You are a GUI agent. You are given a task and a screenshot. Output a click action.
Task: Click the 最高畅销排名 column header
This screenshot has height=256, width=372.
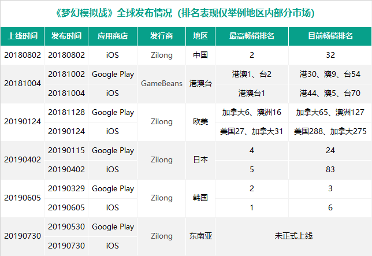[251, 36]
